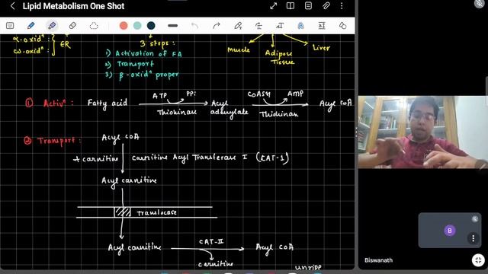488x274 pixels.
Task: Open the three-dot more options menu
Action: pos(342,6)
